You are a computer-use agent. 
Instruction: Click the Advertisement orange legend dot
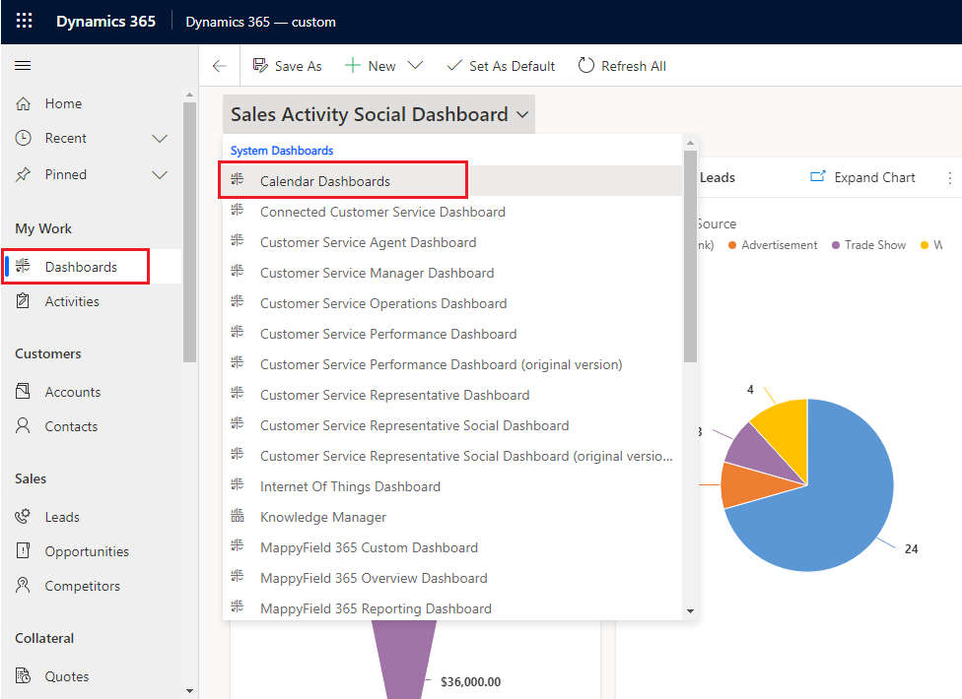pyautogui.click(x=732, y=245)
